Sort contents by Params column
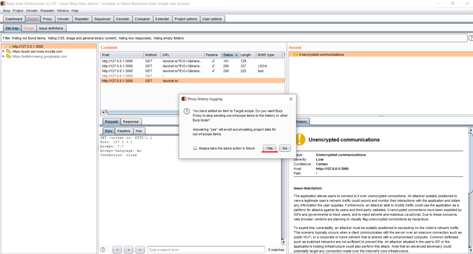This screenshot has height=254, width=473. [212, 55]
